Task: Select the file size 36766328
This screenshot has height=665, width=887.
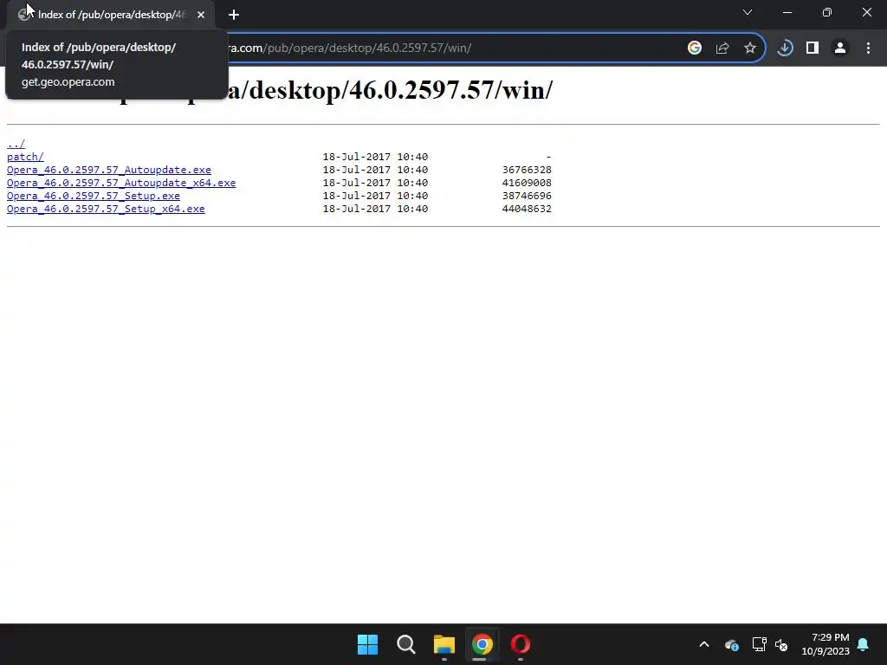Action: click(x=527, y=170)
